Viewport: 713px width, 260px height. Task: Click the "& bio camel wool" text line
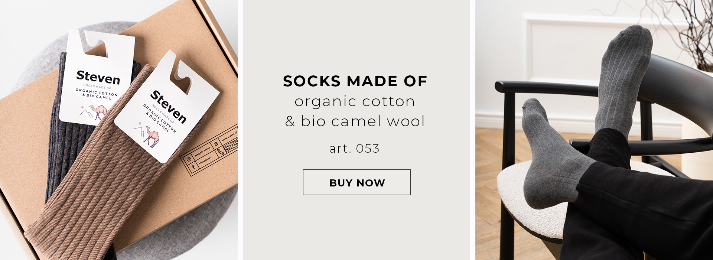click(x=355, y=121)
